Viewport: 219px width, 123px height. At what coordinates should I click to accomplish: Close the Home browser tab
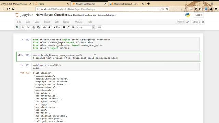(x=68, y=4)
